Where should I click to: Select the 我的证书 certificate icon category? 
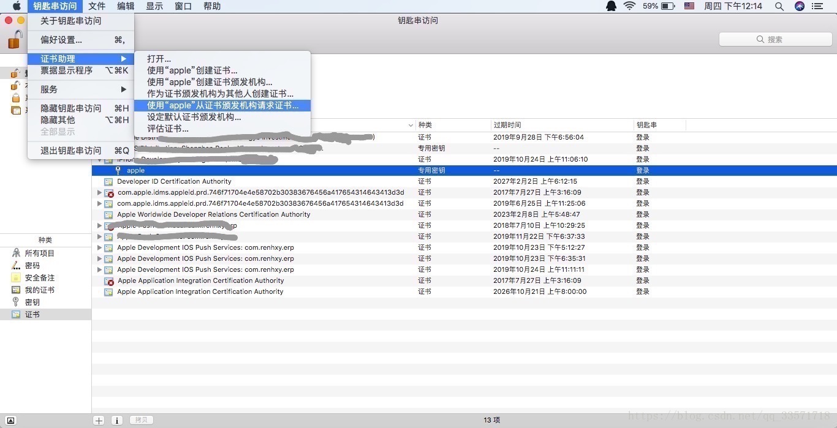pyautogui.click(x=16, y=290)
